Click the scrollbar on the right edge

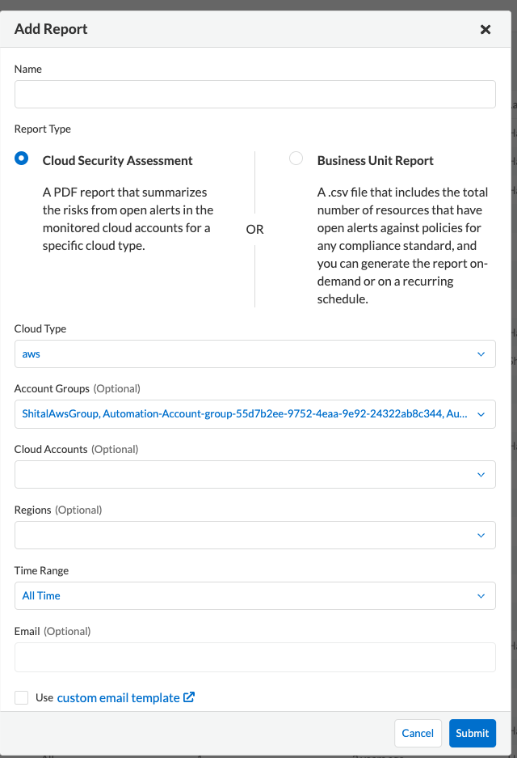tap(512, 380)
